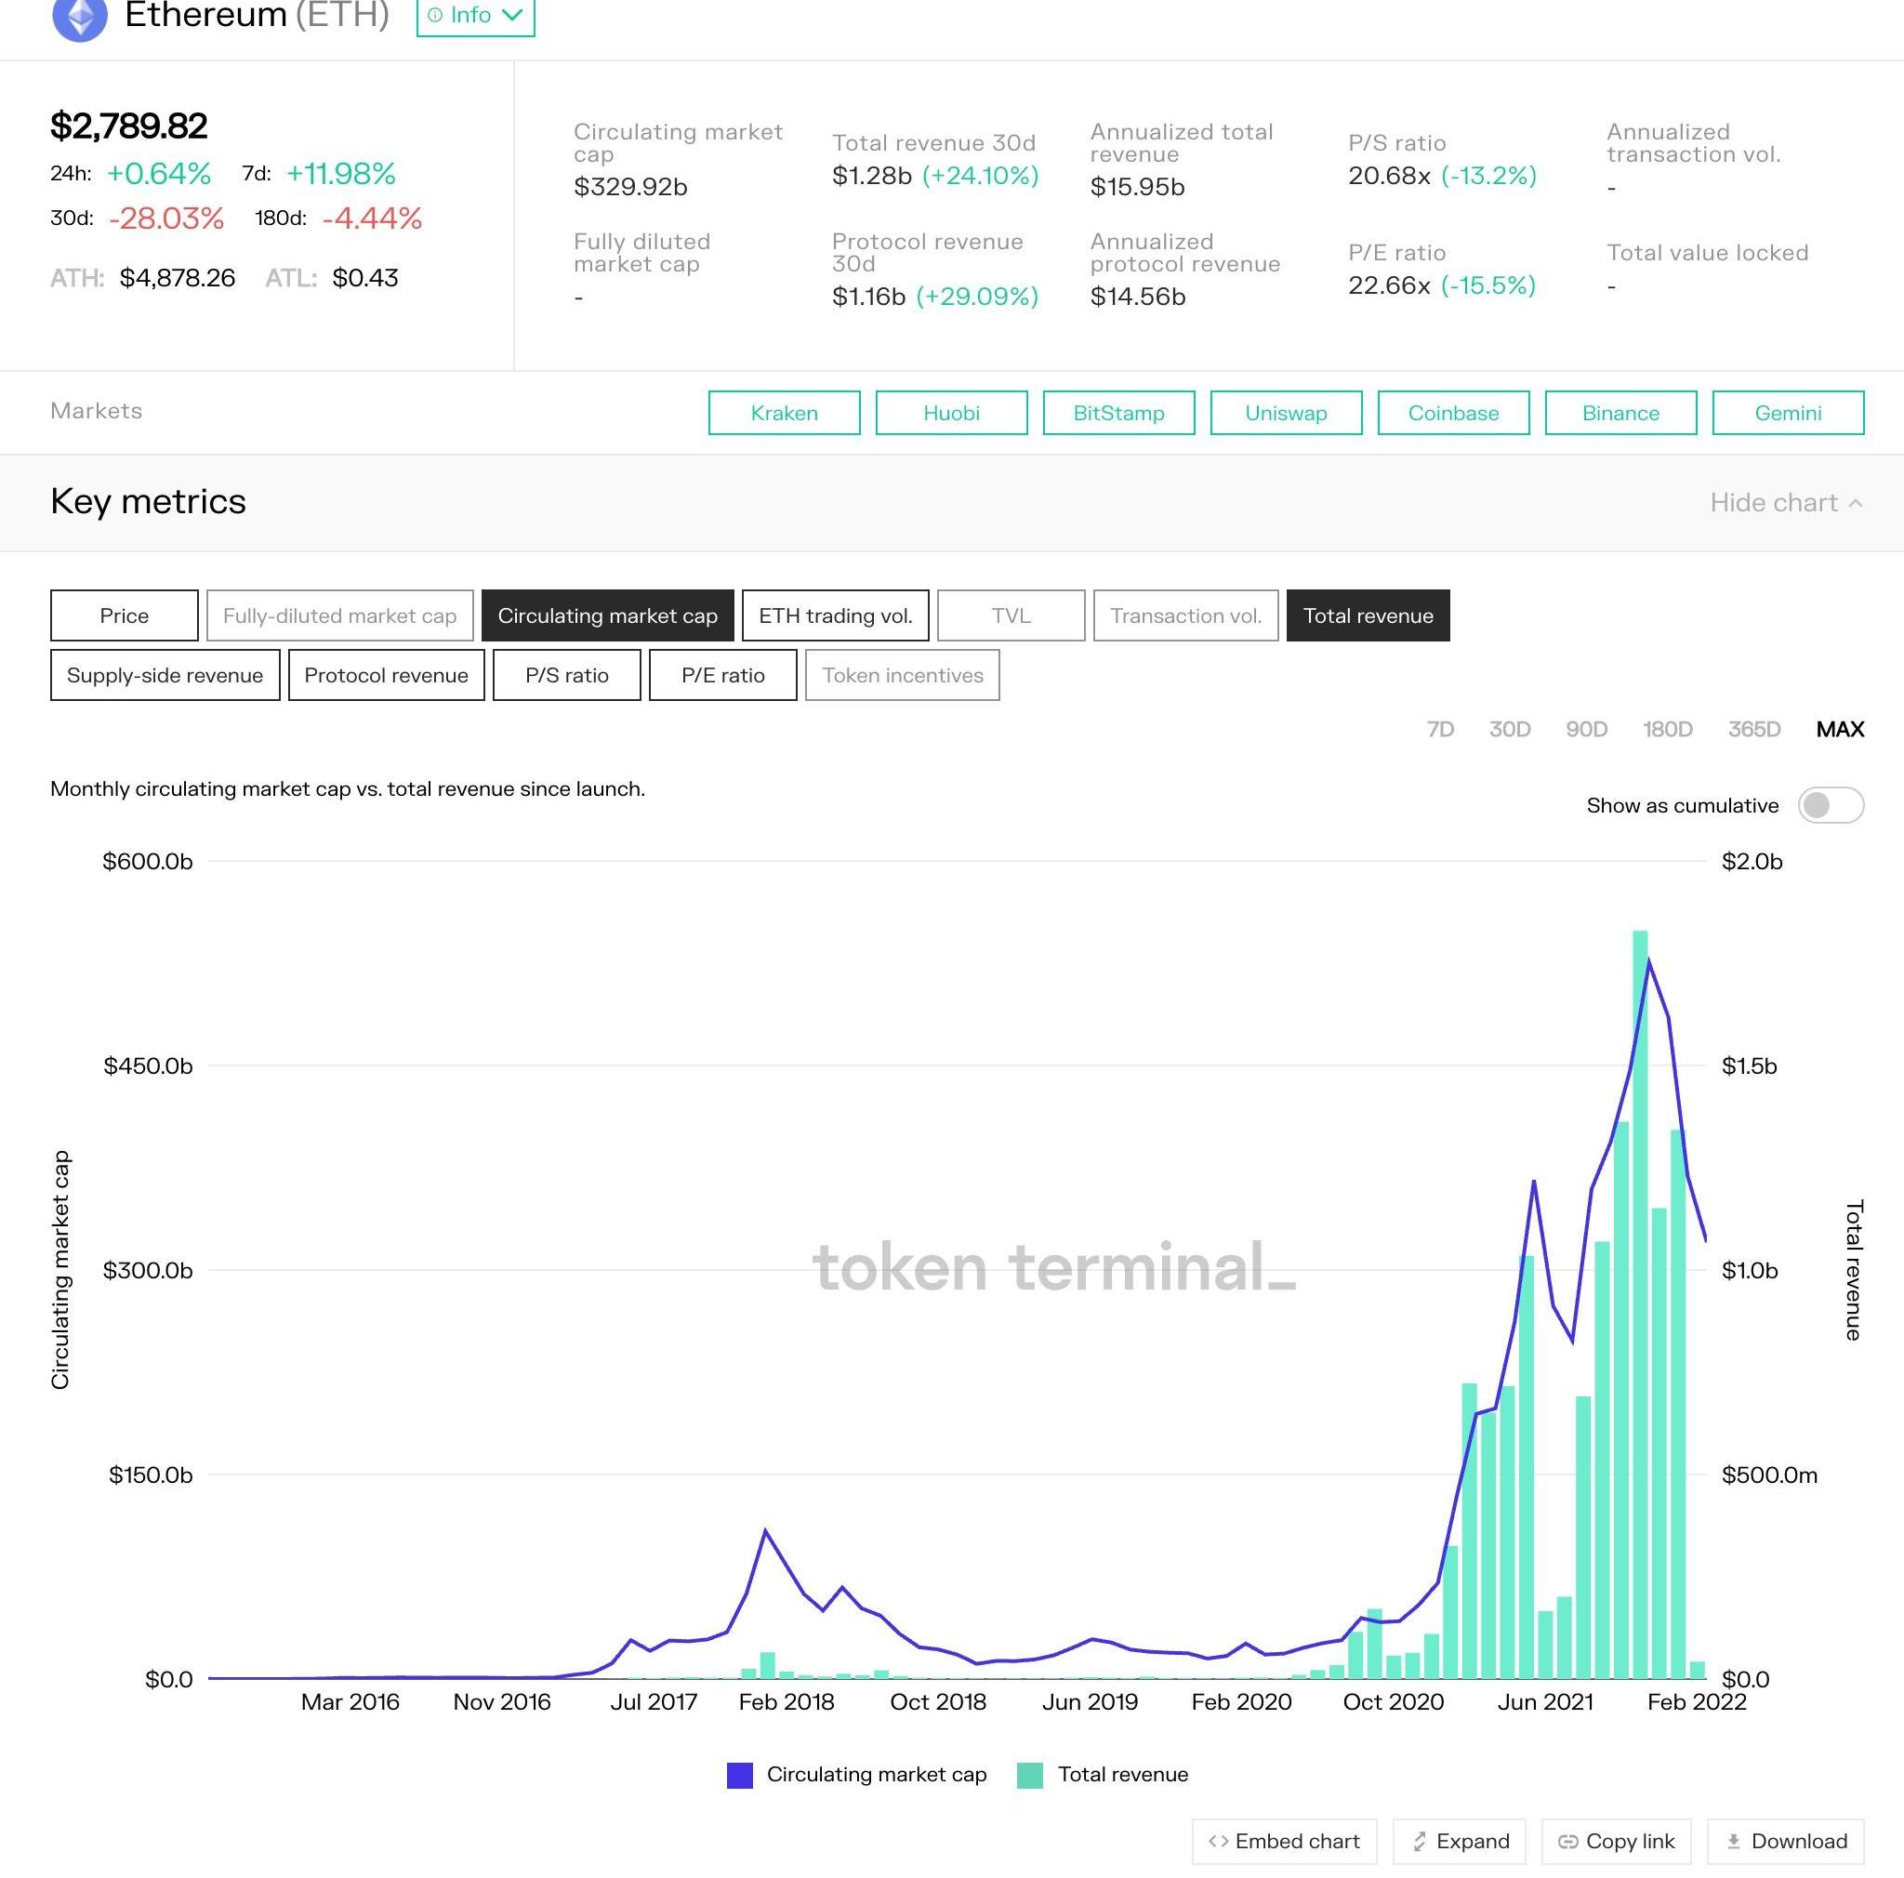Toggle Show as cumulative switch
Image resolution: width=1904 pixels, height=1878 pixels.
(x=1830, y=805)
